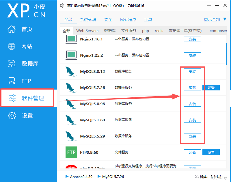231x182 pixels.
Task: Switch to the 安全 tab
Action: 108,20
